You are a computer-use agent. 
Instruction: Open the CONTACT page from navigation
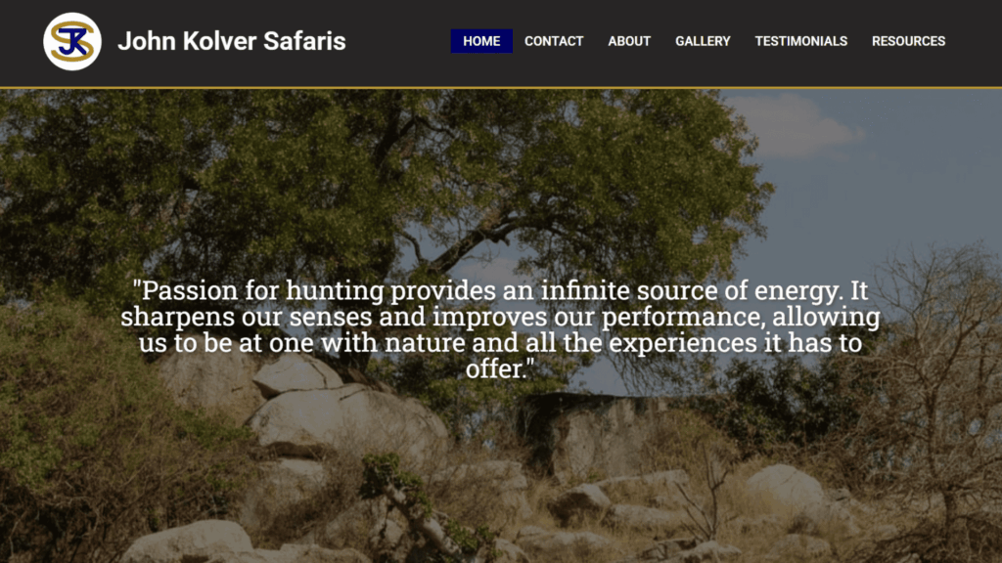coord(554,41)
